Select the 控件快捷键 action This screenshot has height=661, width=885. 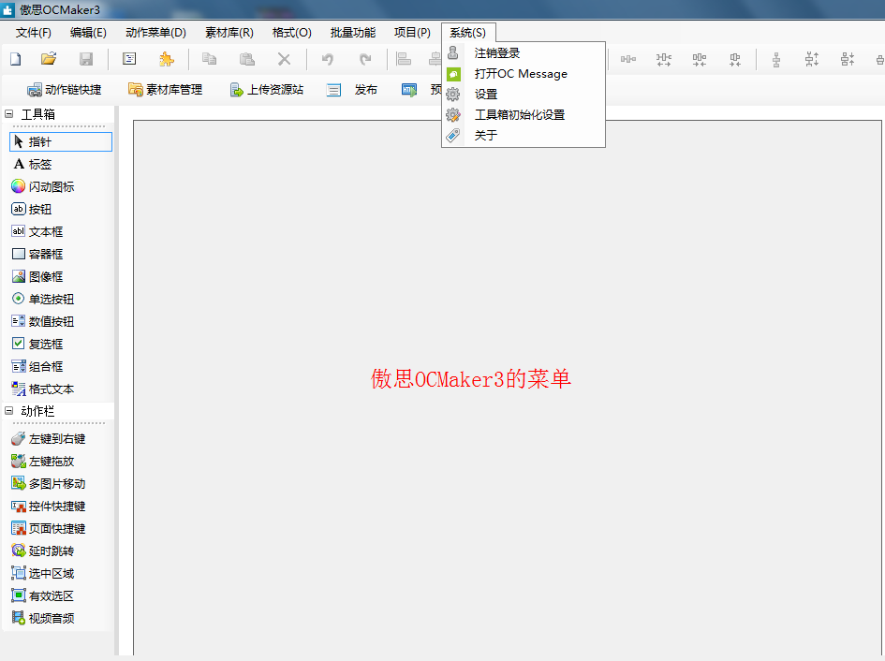click(49, 507)
